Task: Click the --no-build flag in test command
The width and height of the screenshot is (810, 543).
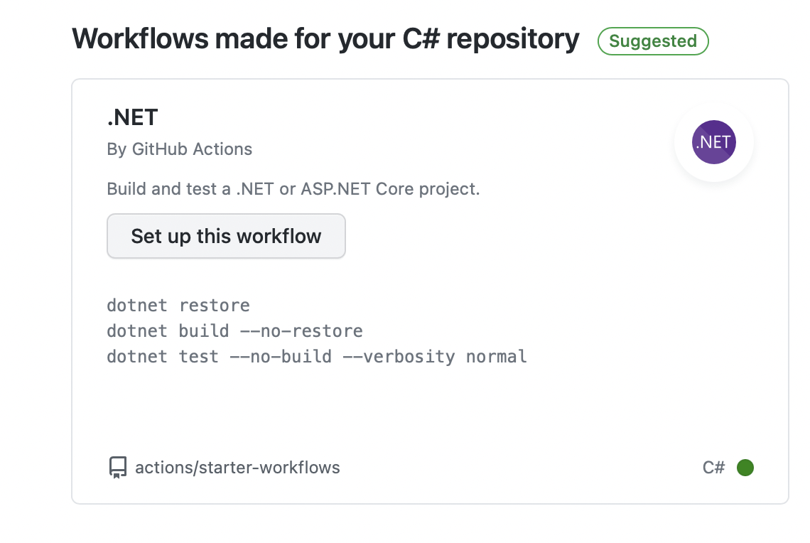Action: tap(281, 356)
